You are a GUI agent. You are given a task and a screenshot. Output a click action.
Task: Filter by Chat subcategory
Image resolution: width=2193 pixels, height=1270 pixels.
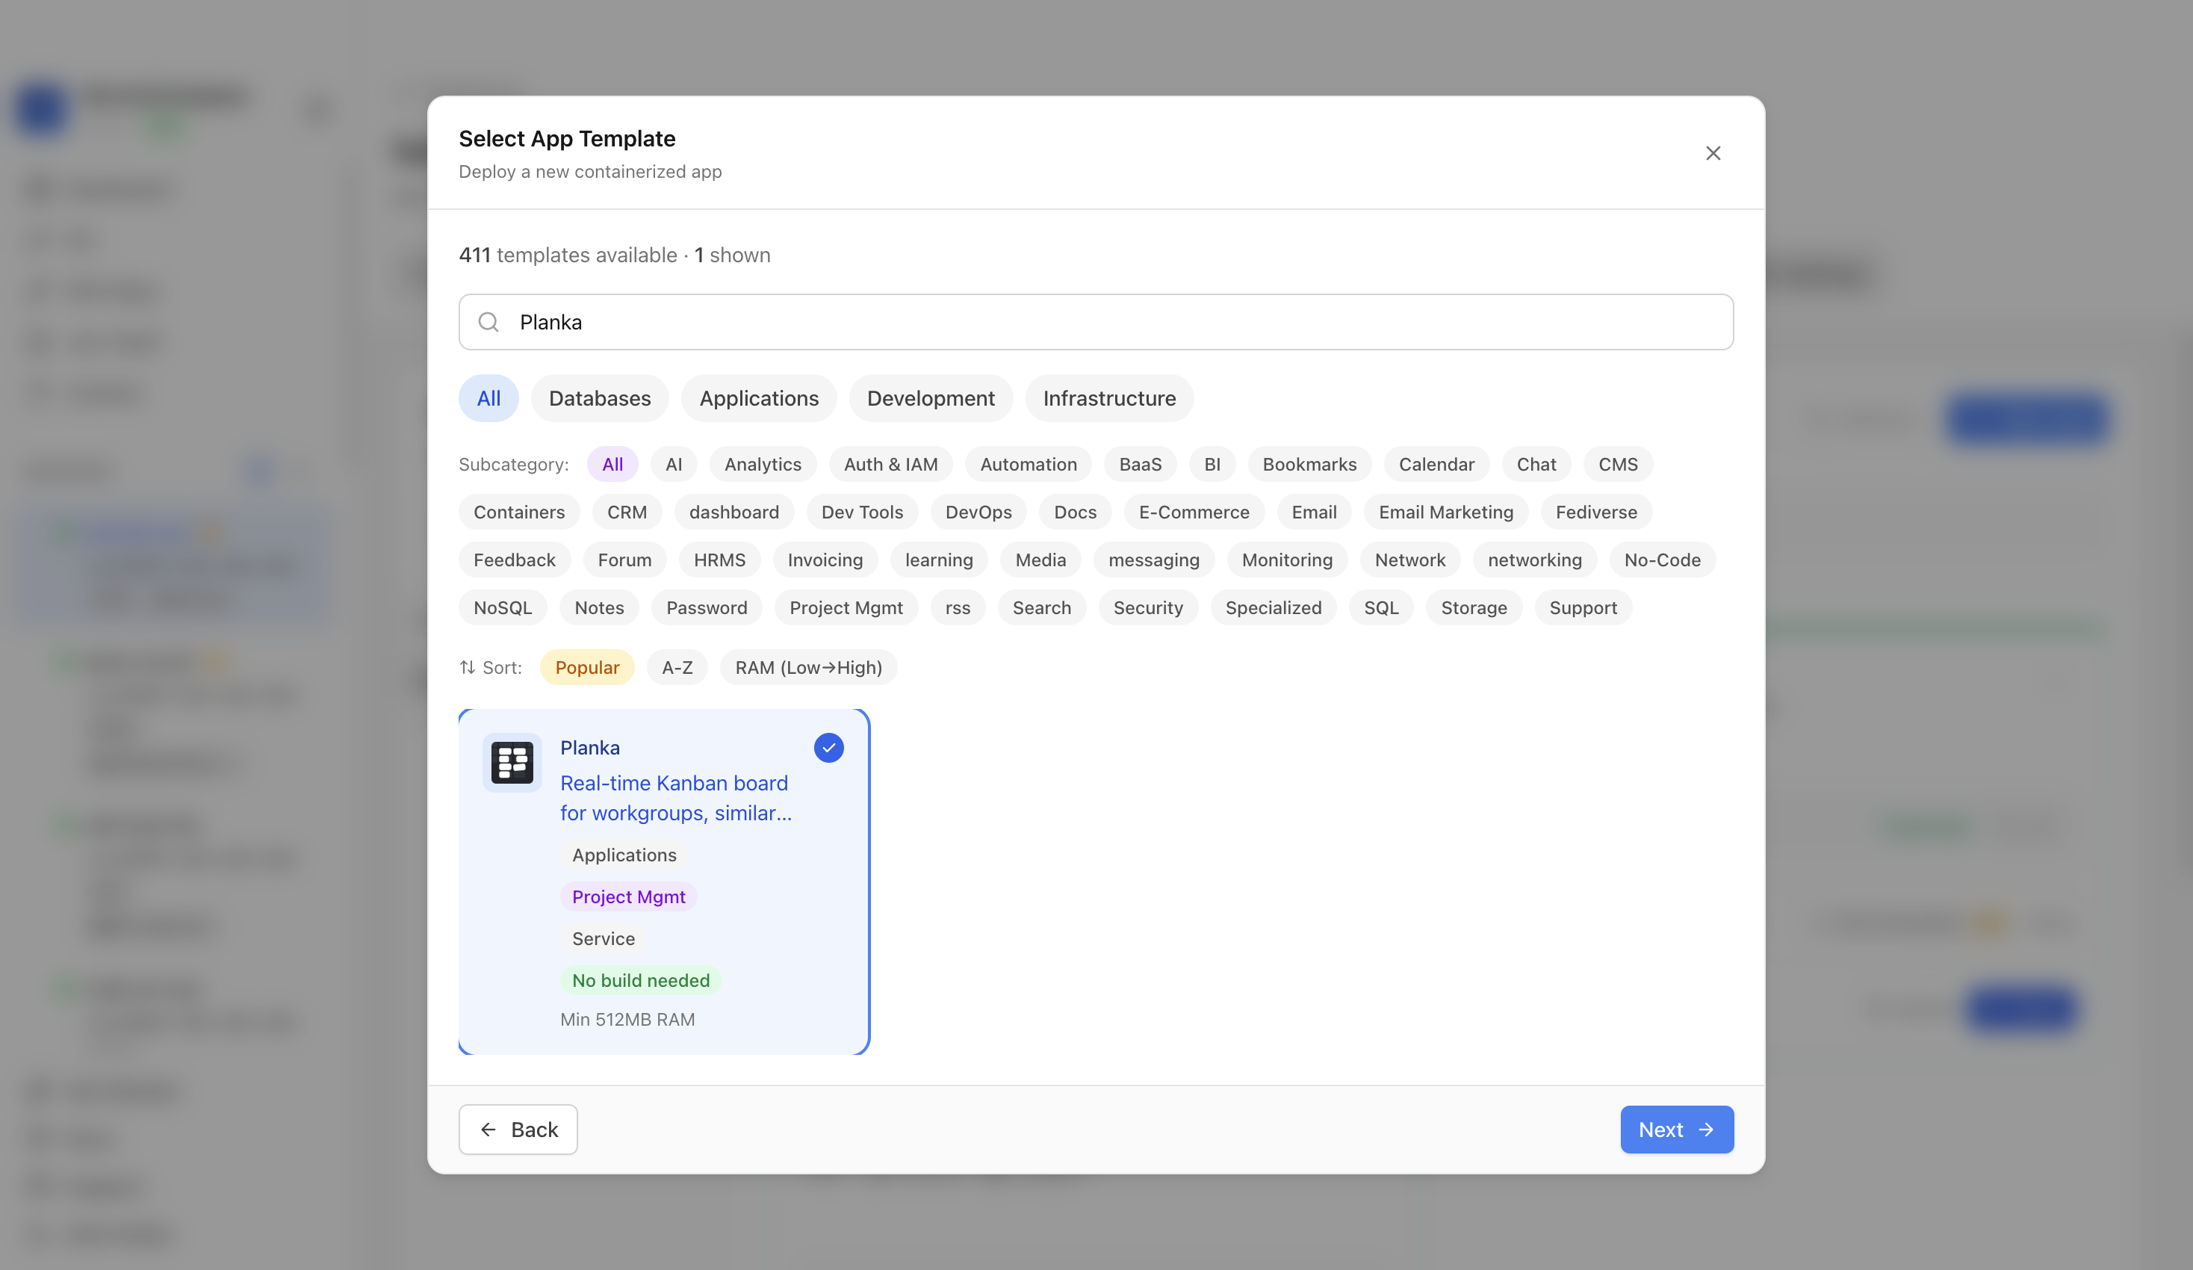pos(1536,464)
